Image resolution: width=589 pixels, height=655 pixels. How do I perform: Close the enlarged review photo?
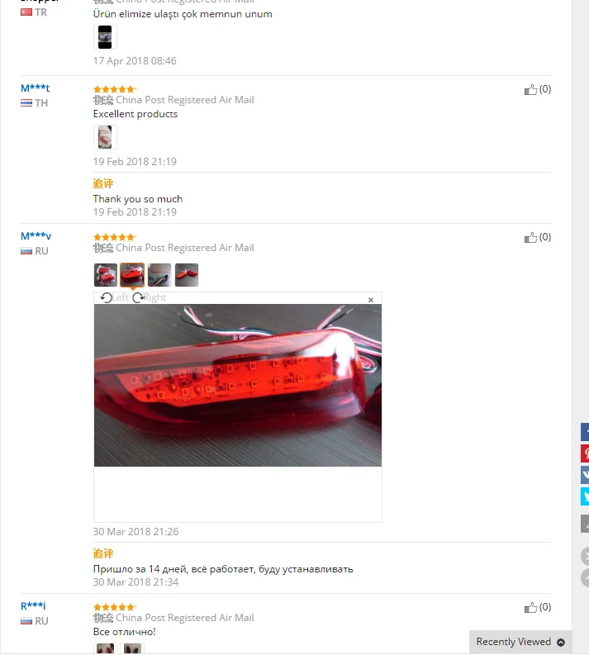click(x=371, y=300)
